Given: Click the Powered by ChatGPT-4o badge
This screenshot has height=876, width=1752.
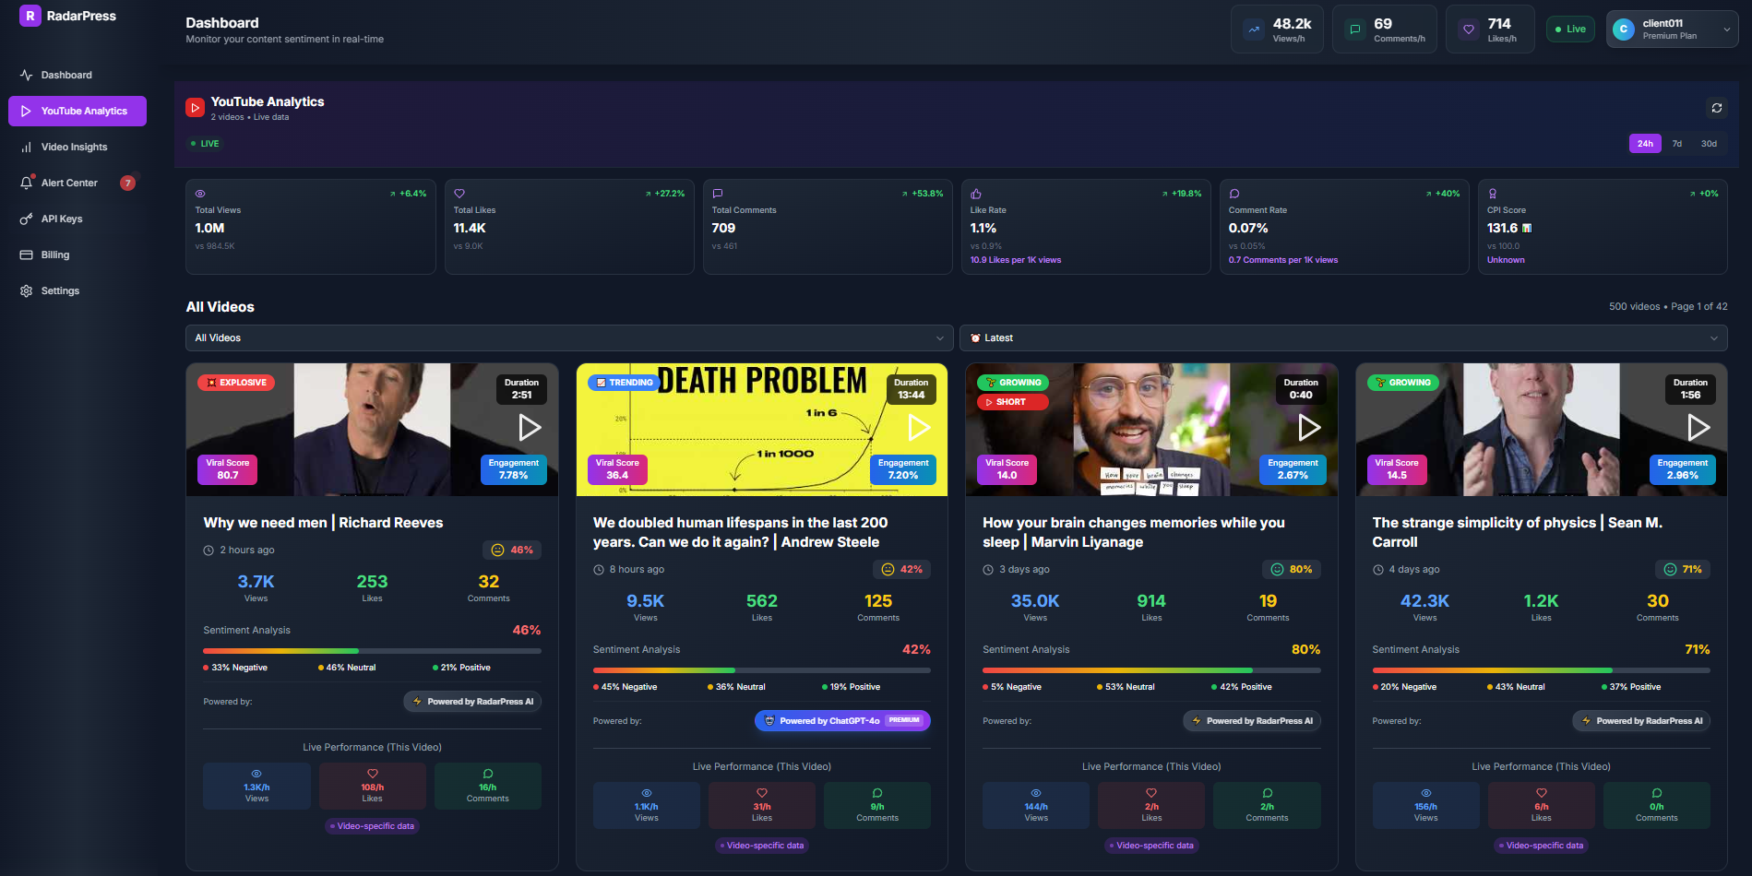Looking at the screenshot, I should [x=842, y=720].
